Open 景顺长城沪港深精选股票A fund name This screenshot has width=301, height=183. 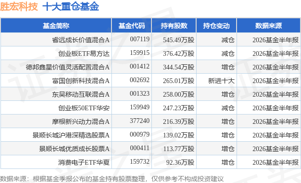71,135
